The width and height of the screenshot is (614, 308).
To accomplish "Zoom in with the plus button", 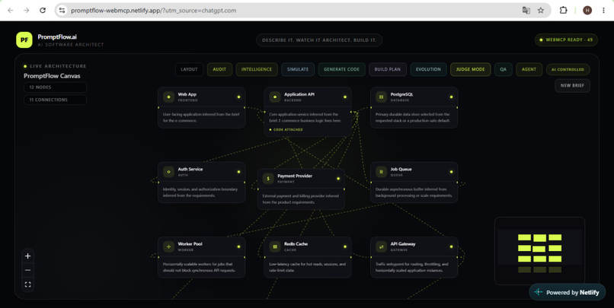I will 27,256.
